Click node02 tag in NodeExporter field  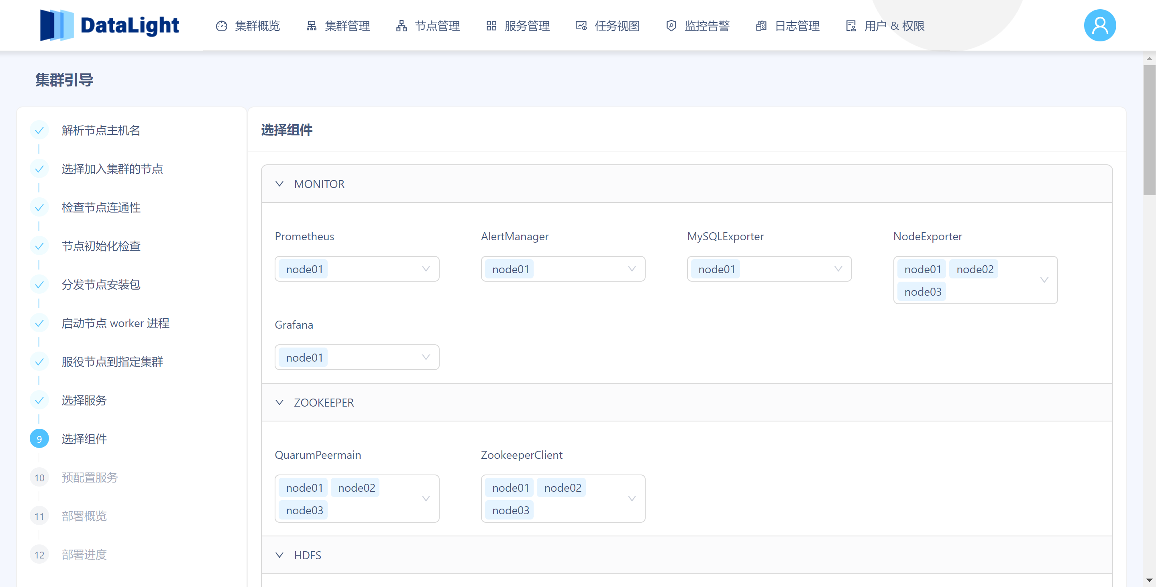974,269
